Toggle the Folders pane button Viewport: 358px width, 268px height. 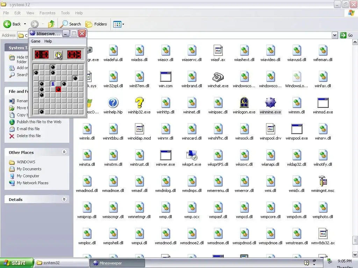pos(96,24)
